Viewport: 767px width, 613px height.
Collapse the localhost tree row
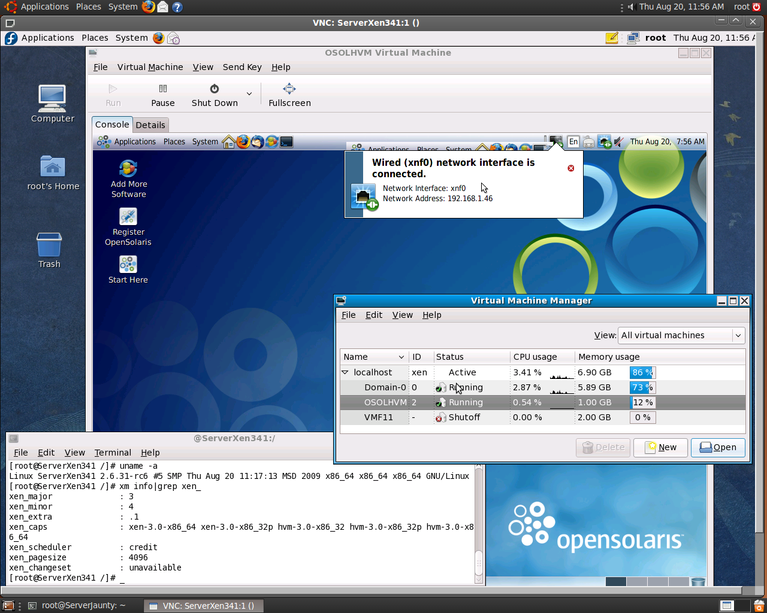coord(345,372)
